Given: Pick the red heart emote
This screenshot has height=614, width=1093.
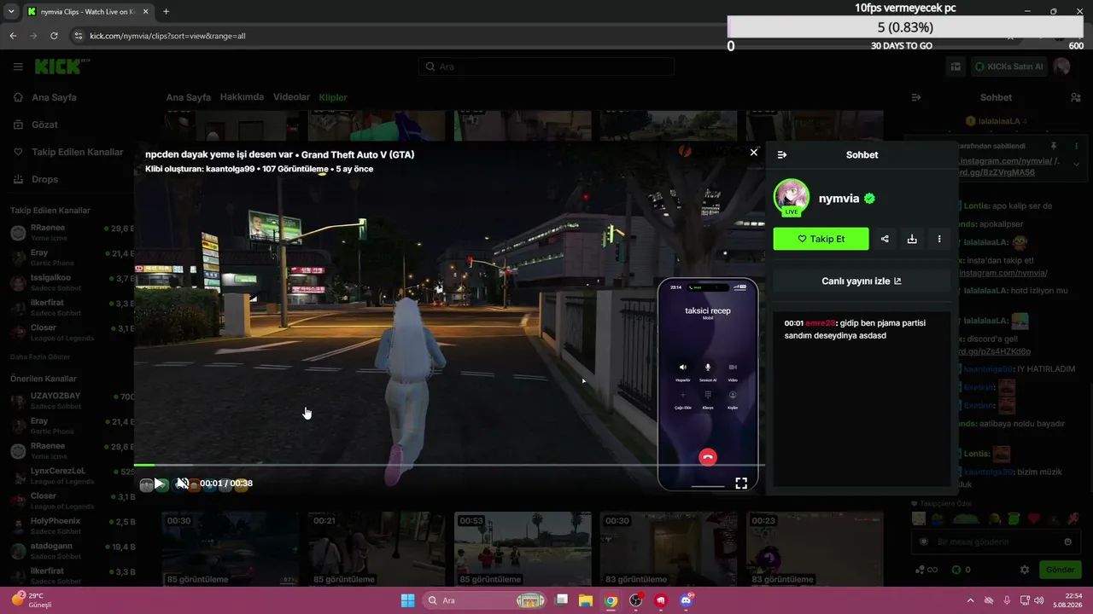Looking at the screenshot, I should [x=1034, y=518].
